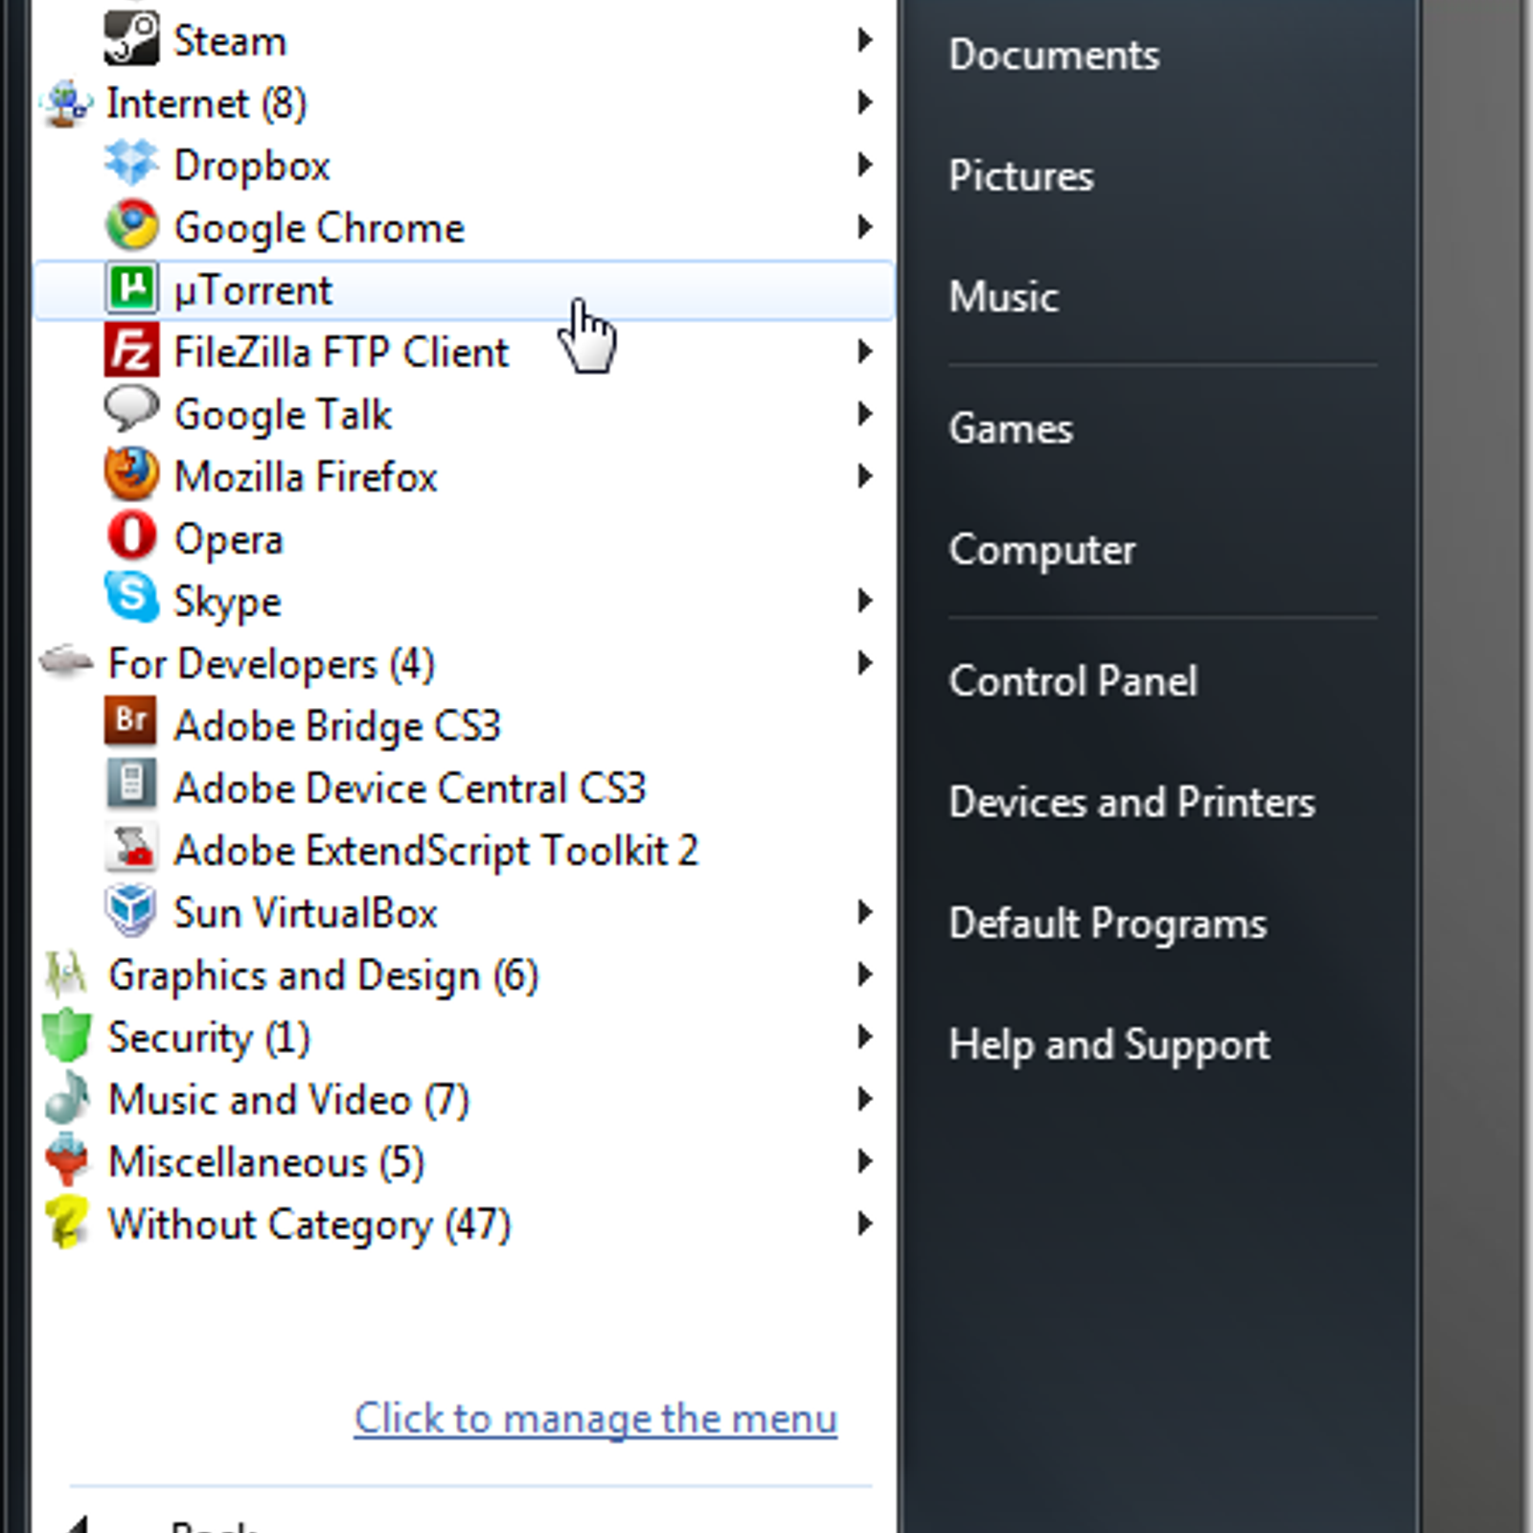The height and width of the screenshot is (1533, 1533).
Task: Click the blue Skype icon
Action: (x=131, y=599)
